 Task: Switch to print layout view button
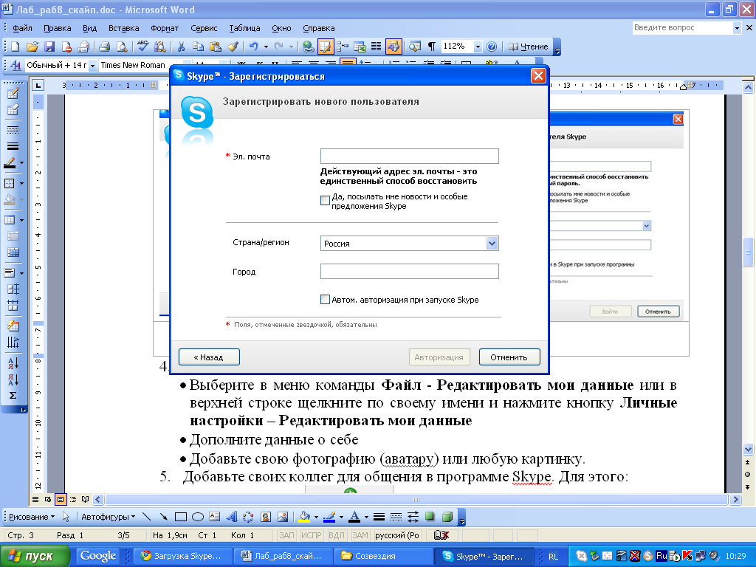61,500
